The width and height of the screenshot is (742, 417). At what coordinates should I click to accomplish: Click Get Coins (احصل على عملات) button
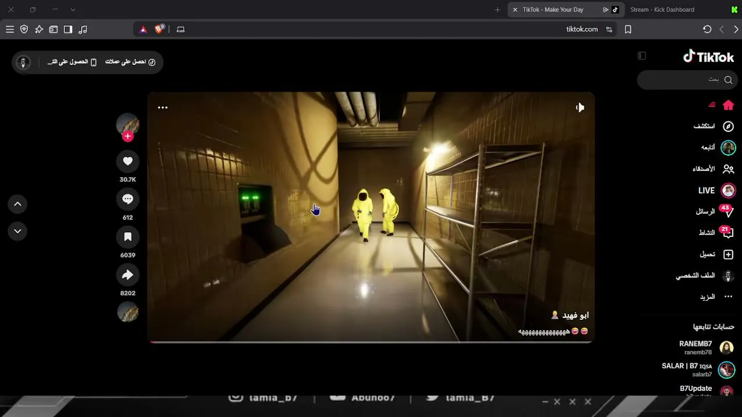(x=130, y=62)
